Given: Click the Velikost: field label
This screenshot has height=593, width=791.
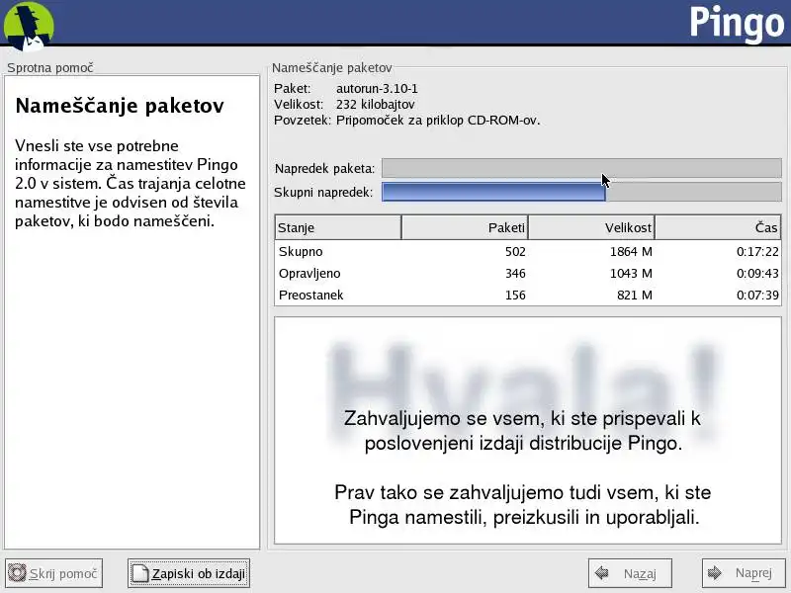Looking at the screenshot, I should [x=299, y=105].
